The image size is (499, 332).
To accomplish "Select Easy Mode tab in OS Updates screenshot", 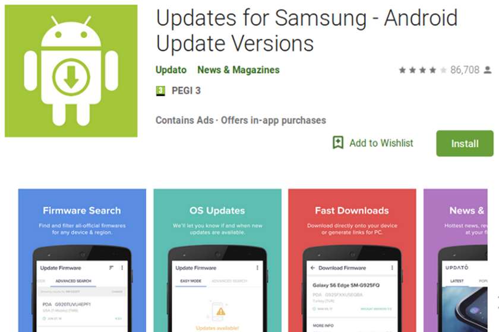I will (x=191, y=281).
